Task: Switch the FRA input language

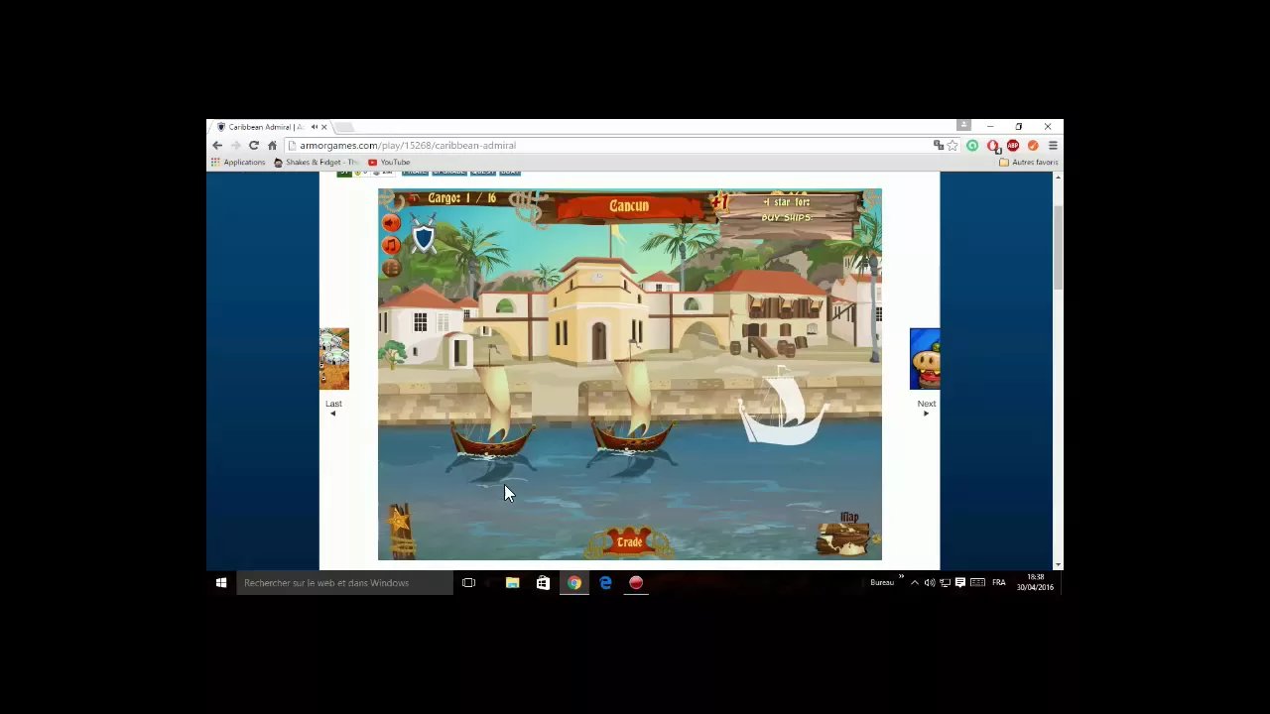Action: [x=998, y=583]
